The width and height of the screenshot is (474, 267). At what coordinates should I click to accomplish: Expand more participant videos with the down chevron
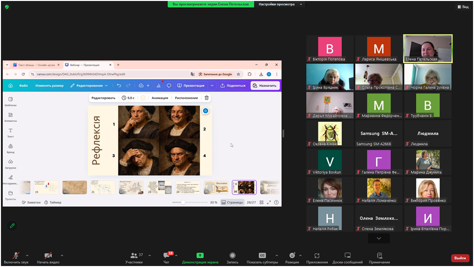coord(379,238)
